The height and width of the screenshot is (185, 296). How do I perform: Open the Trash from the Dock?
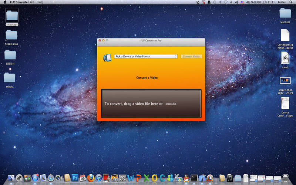(x=286, y=178)
